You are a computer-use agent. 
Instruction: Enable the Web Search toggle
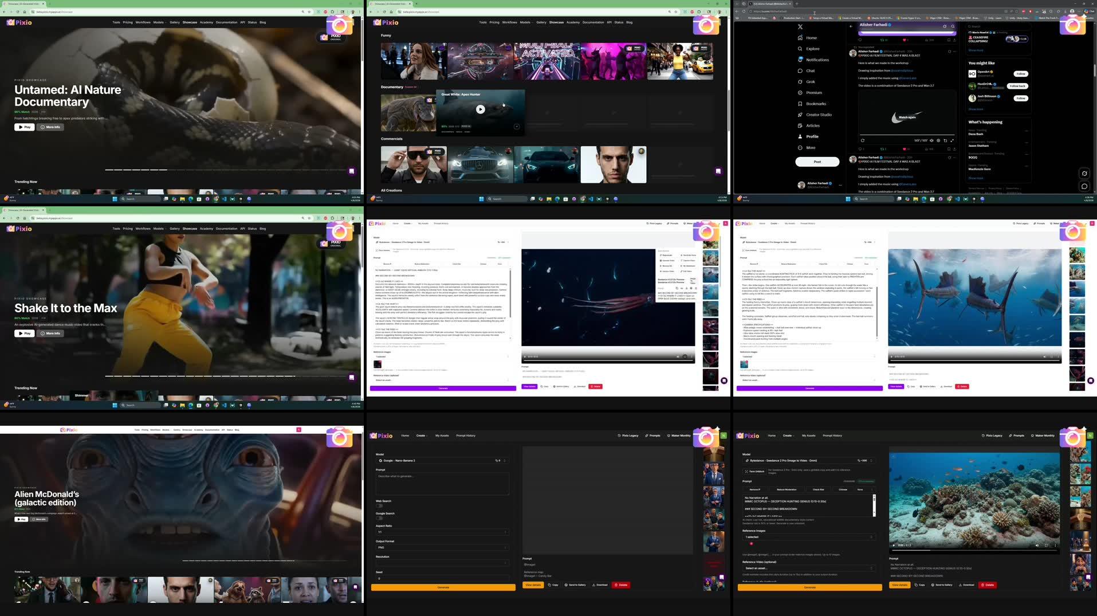pos(379,506)
